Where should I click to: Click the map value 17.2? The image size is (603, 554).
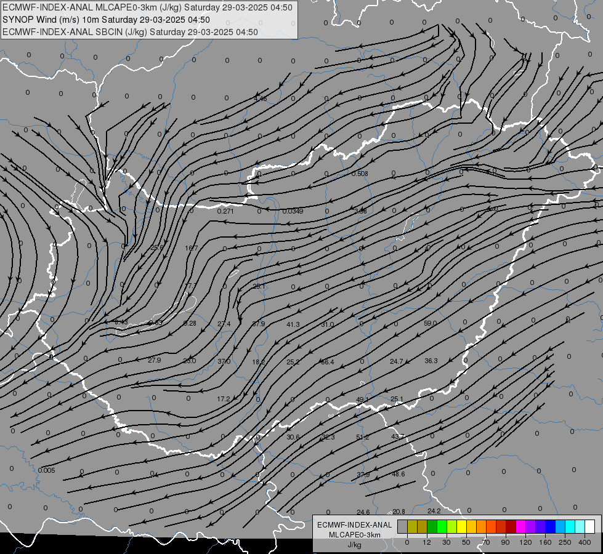coord(224,399)
